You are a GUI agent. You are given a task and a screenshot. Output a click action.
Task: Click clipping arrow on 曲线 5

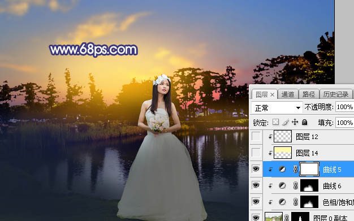(270, 170)
